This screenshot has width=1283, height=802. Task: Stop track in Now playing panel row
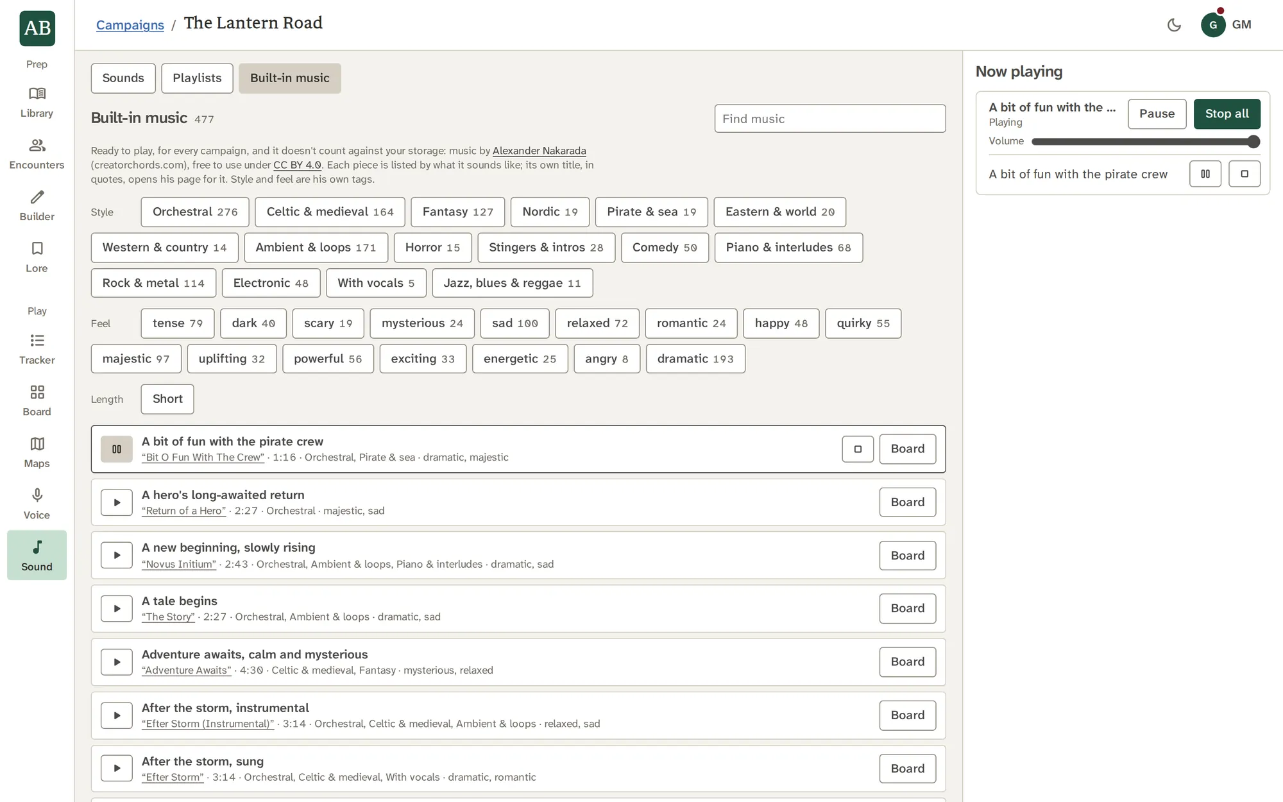(x=1245, y=174)
